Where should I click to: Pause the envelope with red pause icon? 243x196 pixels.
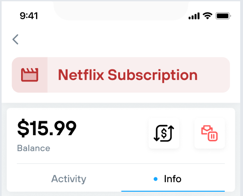click(209, 133)
